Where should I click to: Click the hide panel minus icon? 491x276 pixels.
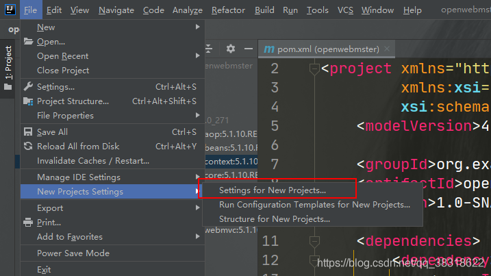pos(249,49)
